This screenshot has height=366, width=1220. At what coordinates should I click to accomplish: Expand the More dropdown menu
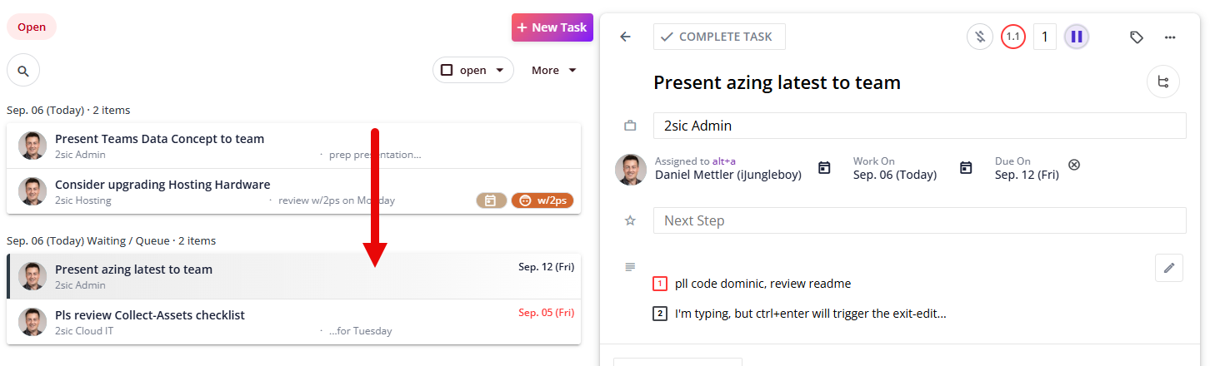(554, 70)
